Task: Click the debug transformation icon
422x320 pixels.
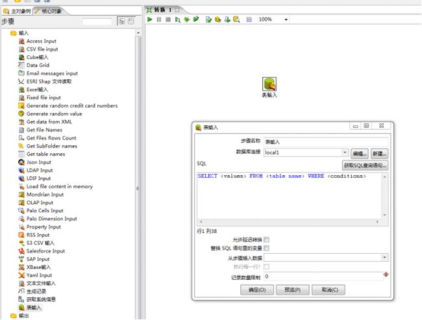Action: tap(186, 19)
